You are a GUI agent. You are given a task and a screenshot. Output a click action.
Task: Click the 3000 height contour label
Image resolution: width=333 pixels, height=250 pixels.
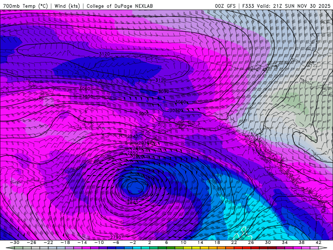(x=144, y=114)
